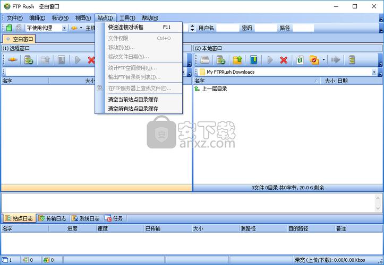Click the local pane up-folder icon
384x265 pixels.
pyautogui.click(x=237, y=60)
